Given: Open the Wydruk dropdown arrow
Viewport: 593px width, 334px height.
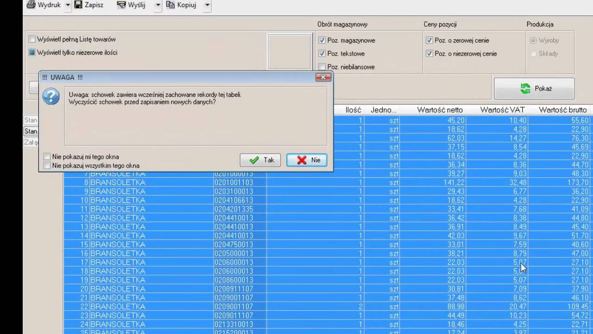Looking at the screenshot, I should click(x=68, y=5).
